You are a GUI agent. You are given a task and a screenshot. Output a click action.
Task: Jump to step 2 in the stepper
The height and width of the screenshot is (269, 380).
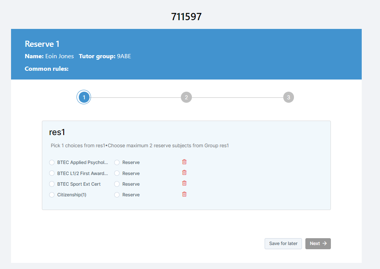[186, 97]
